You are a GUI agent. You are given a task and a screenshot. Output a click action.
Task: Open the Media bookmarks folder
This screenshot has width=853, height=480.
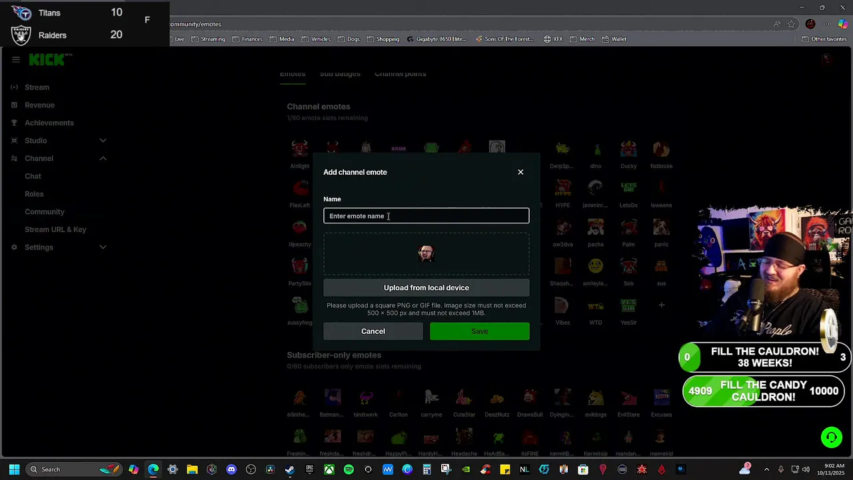click(x=281, y=39)
